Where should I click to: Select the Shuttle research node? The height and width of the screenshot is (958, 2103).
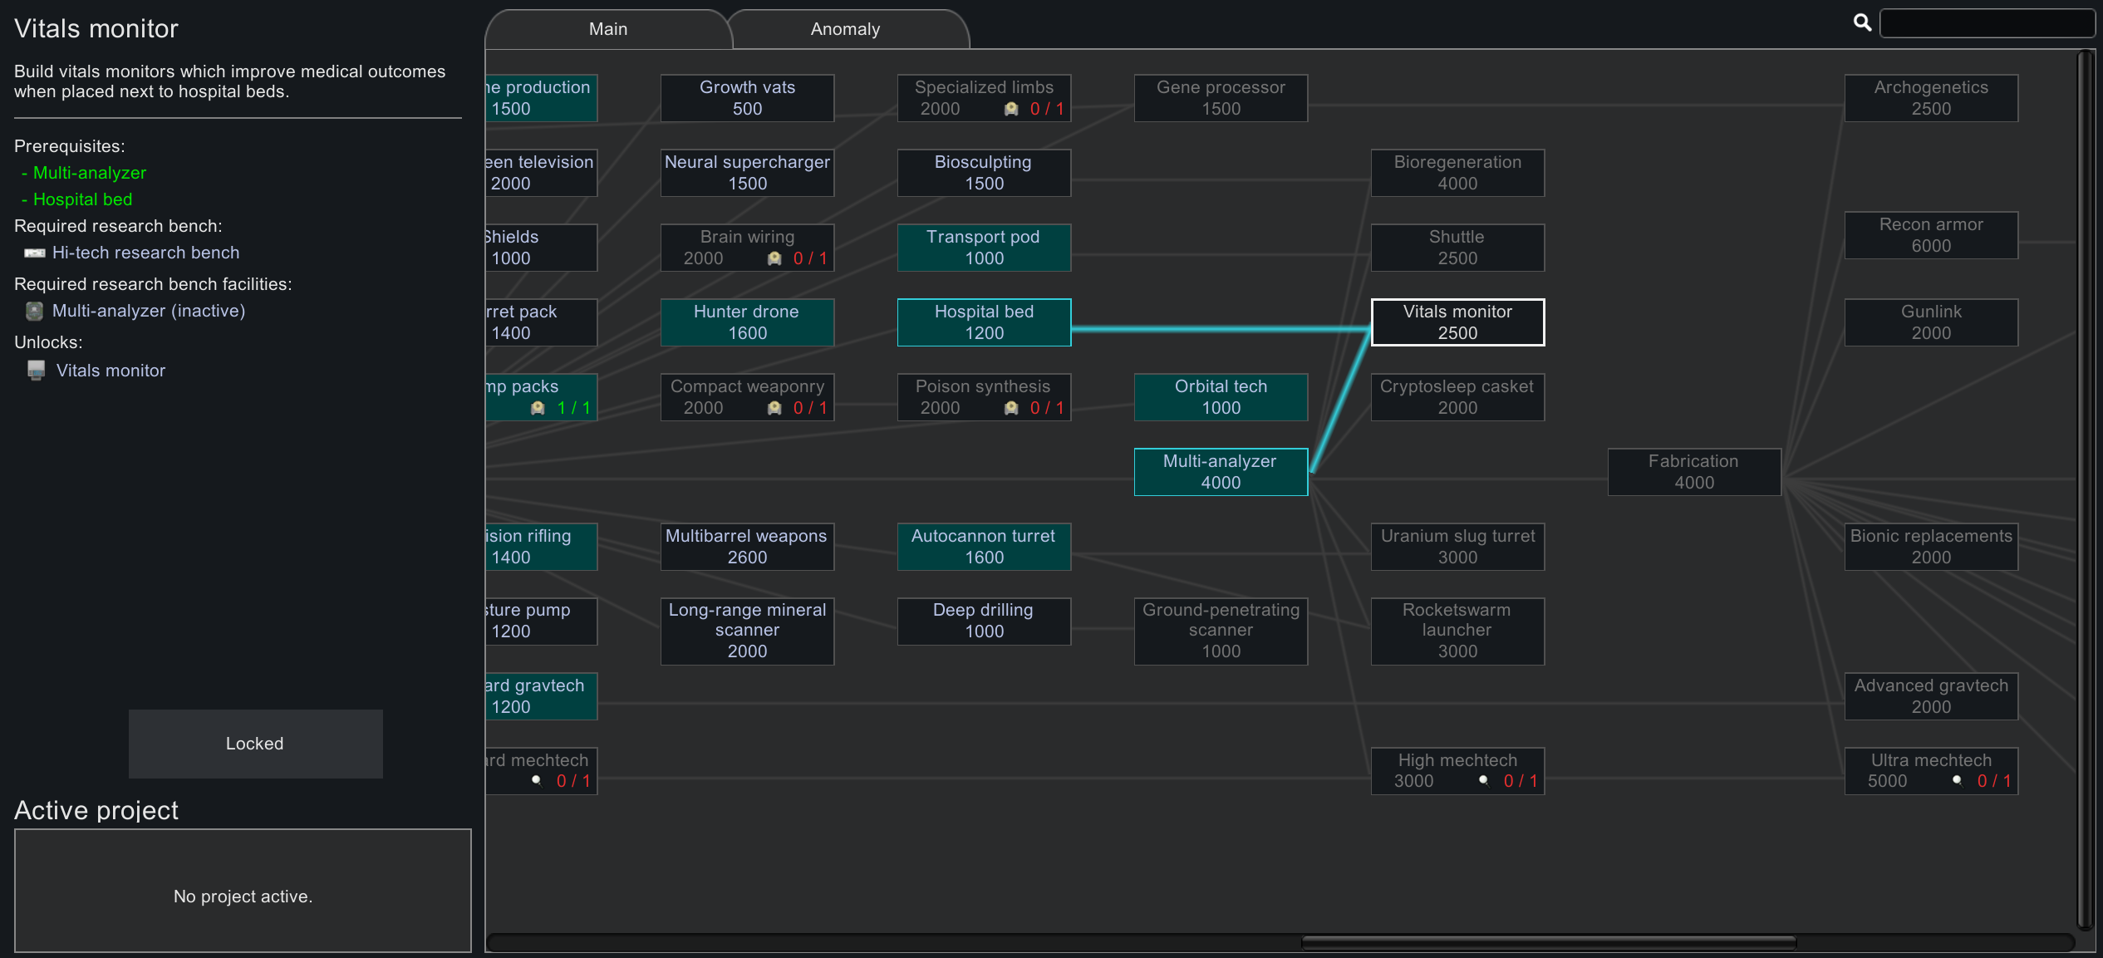1457,248
